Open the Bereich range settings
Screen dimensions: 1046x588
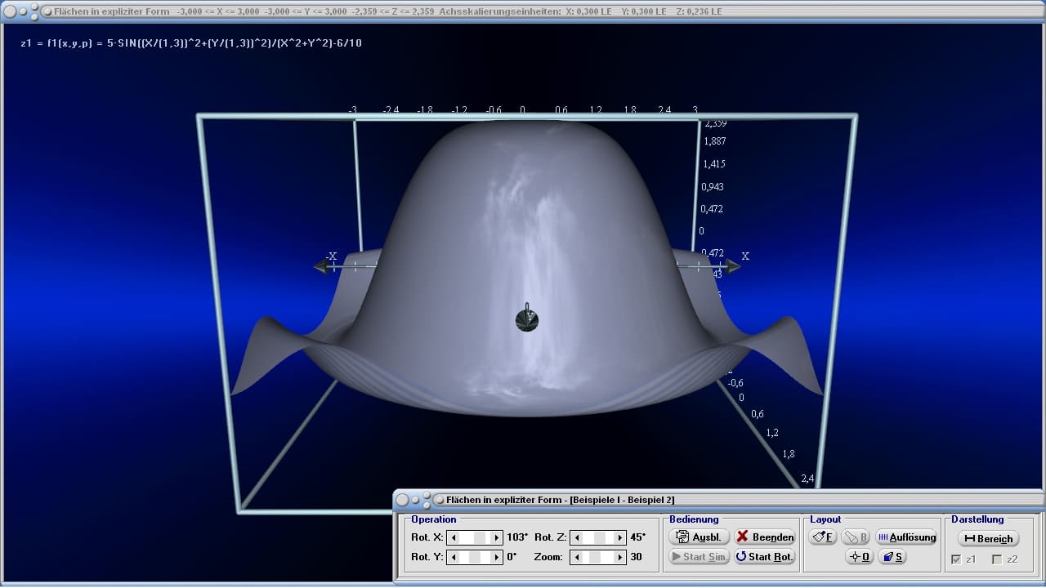tap(988, 538)
